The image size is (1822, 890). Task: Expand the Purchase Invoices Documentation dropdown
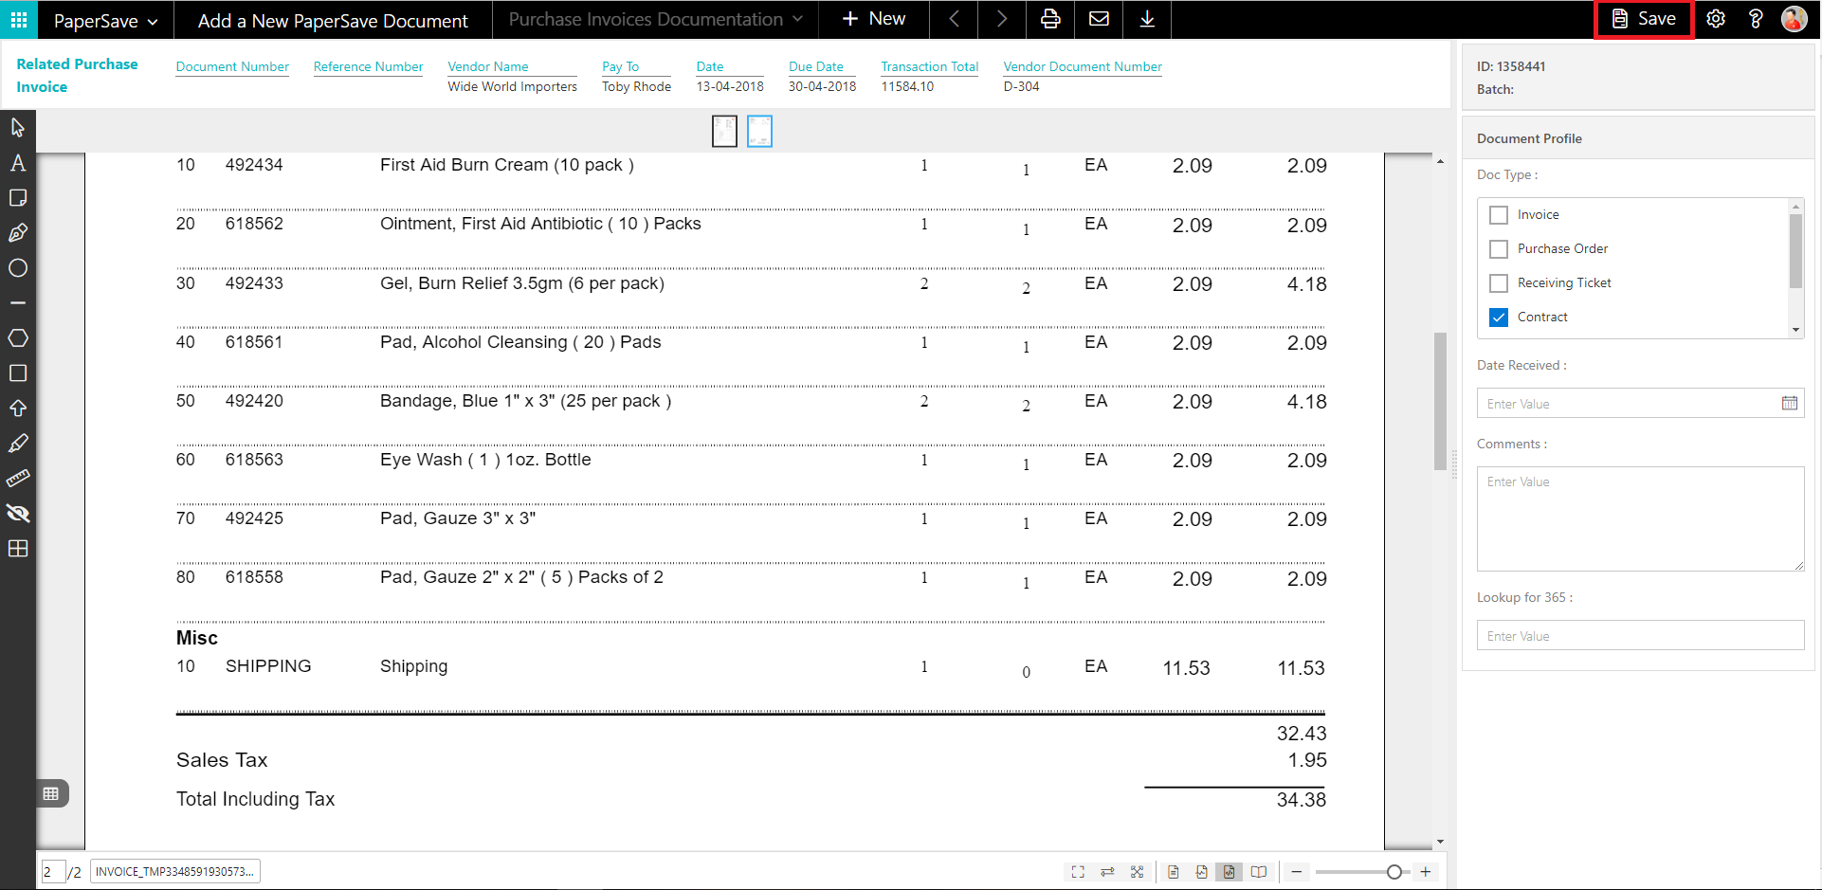655,19
